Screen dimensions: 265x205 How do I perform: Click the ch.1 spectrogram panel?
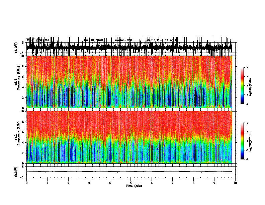click(x=129, y=82)
